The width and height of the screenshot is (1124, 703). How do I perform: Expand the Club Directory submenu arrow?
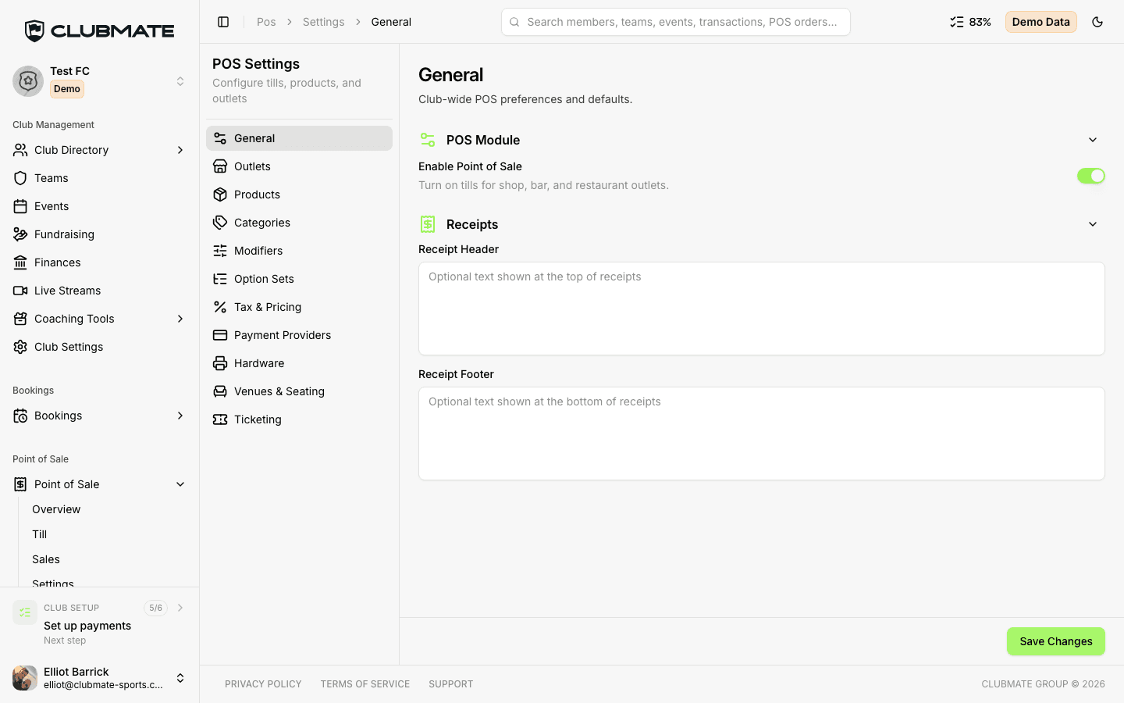pyautogui.click(x=180, y=150)
